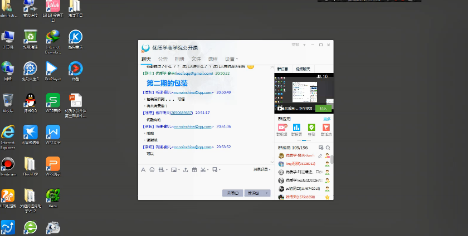
Task: Open Internet Explorer desktop icon
Action: tap(8, 137)
